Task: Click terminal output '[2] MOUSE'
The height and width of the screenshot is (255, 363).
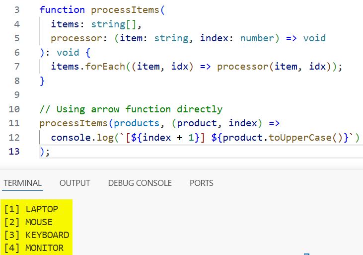Action: coord(28,222)
